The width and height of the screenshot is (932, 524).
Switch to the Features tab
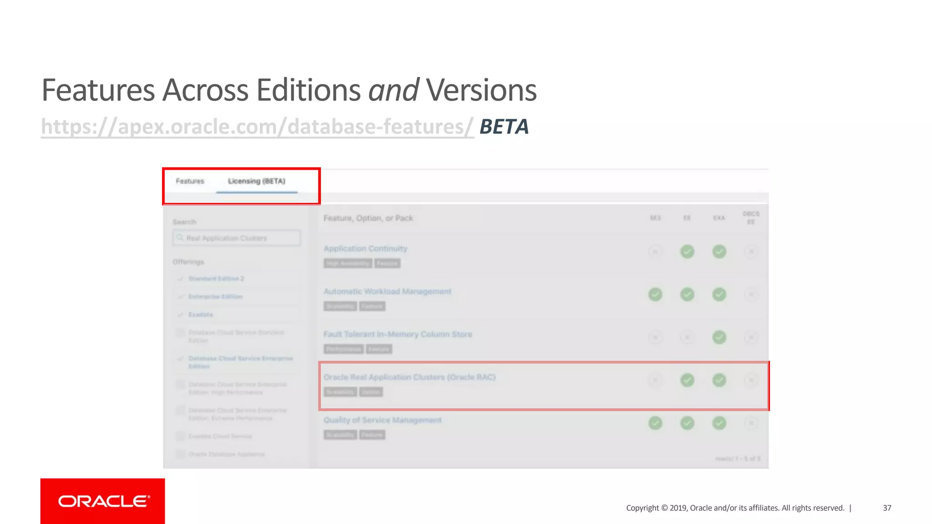click(x=190, y=181)
